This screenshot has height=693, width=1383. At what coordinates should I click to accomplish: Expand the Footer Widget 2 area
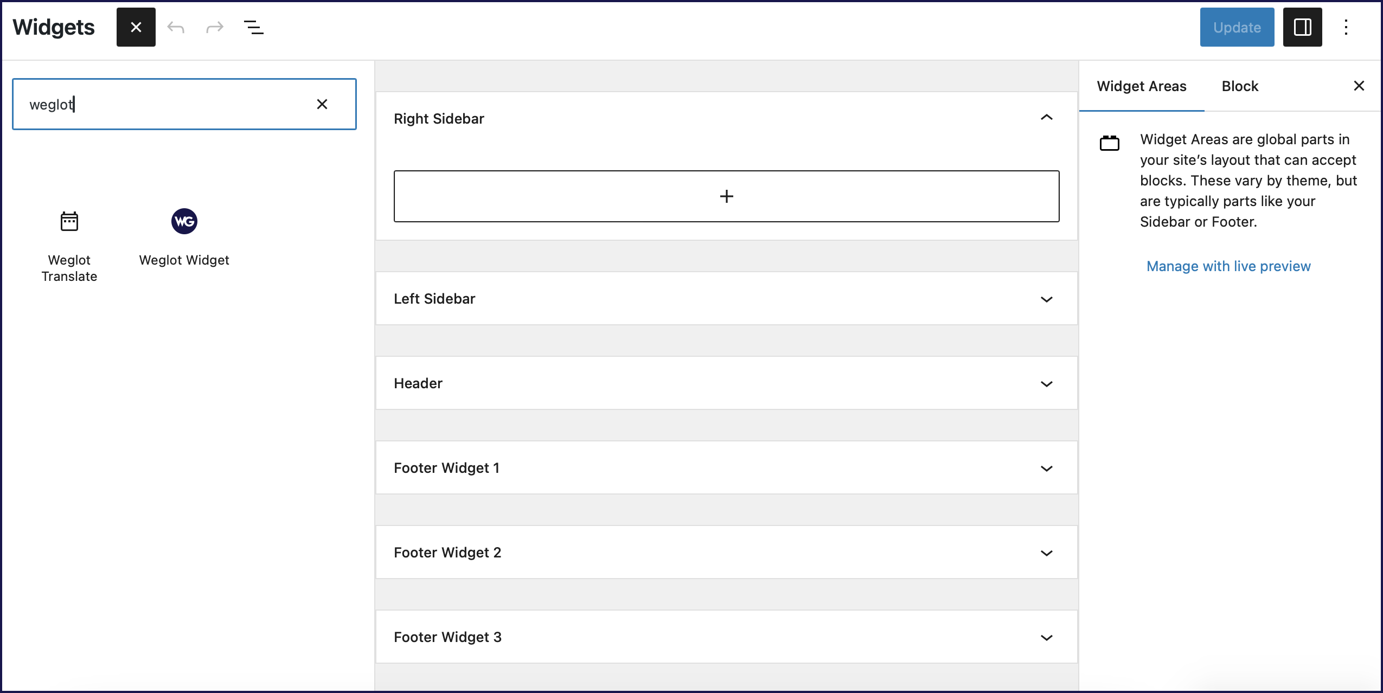pyautogui.click(x=1047, y=553)
